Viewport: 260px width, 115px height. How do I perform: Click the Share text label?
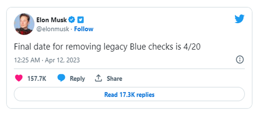[x=115, y=79]
